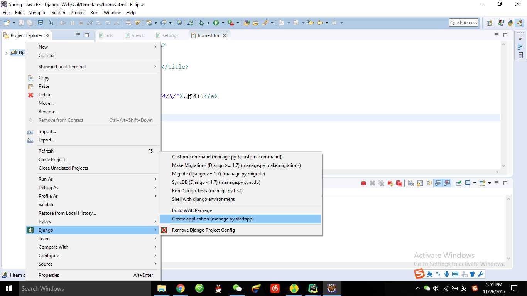Click the Open Perspective icon
Screen dimensions: 527x296
point(489,23)
